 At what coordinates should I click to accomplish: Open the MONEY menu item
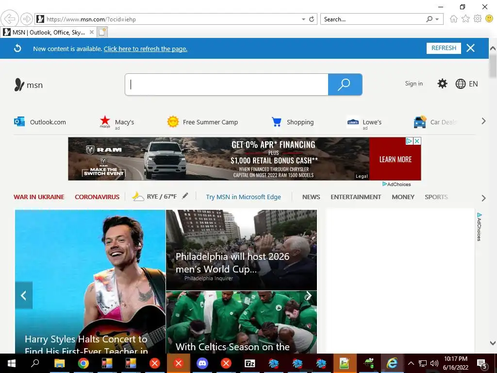[x=403, y=197]
